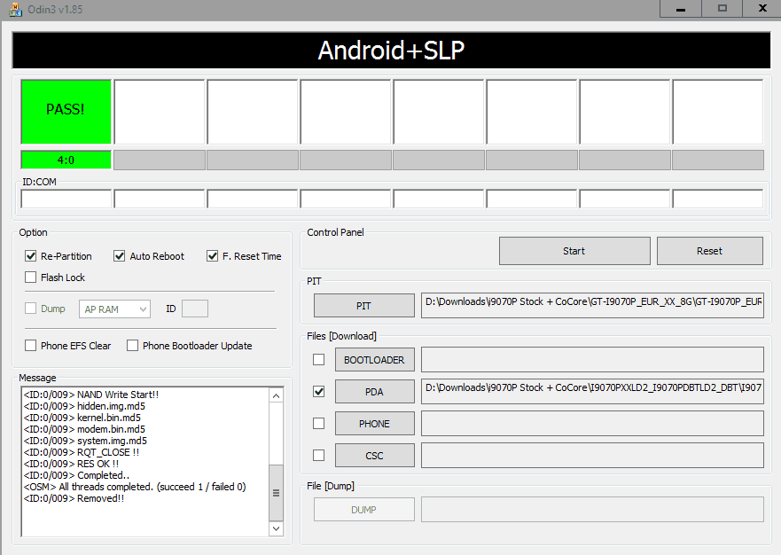Enable the CSC file checkbox
The height and width of the screenshot is (555, 781).
(318, 455)
